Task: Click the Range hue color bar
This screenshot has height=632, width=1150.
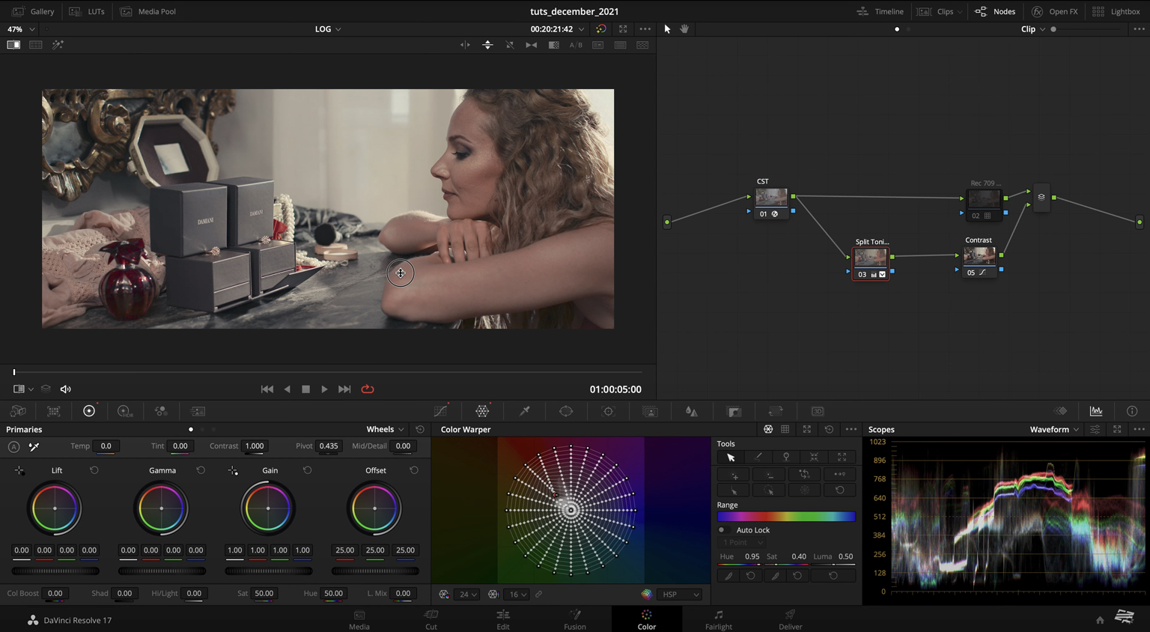Action: pos(786,517)
